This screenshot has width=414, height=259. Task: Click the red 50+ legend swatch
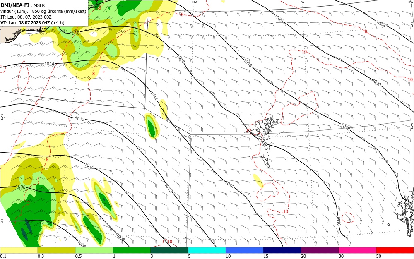pos(395,250)
